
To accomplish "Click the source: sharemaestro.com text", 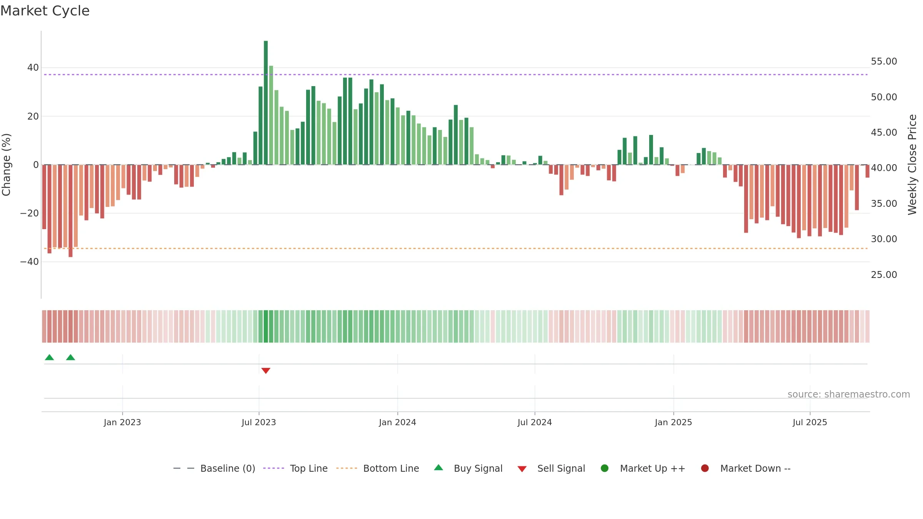I will (x=849, y=394).
